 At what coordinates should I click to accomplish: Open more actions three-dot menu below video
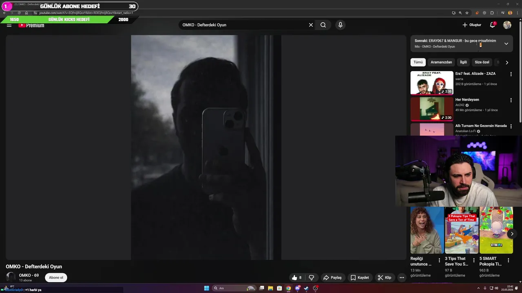coord(402,278)
